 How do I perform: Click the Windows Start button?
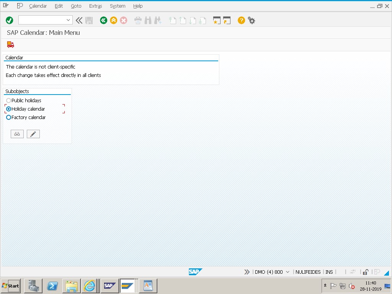(x=10, y=286)
